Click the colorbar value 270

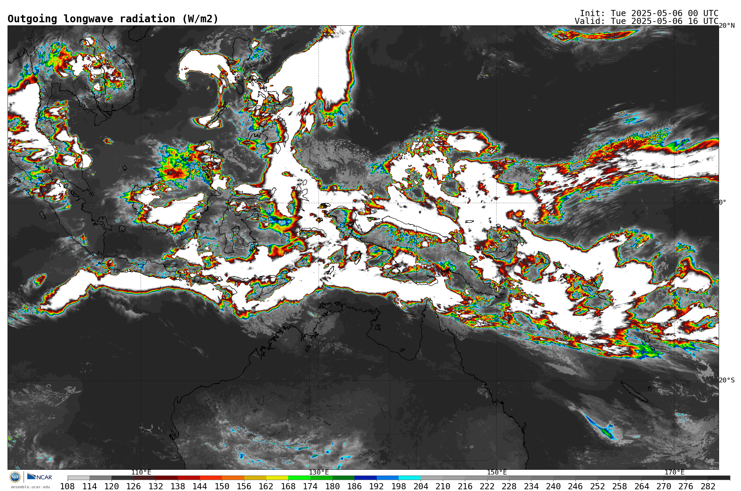click(x=663, y=487)
